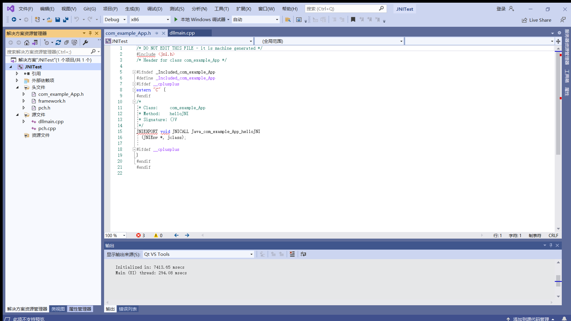Click the editor split window icon
This screenshot has width=571, height=321.
pyautogui.click(x=558, y=41)
